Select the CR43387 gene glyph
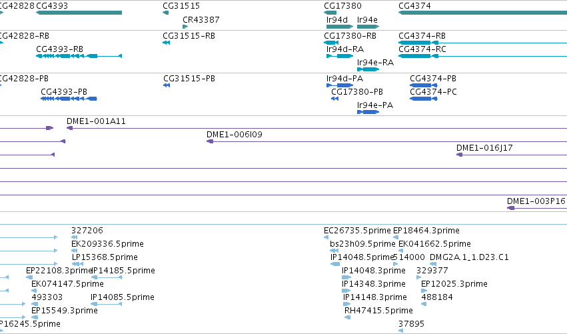Screen dimensions: 567x334 coord(185,27)
